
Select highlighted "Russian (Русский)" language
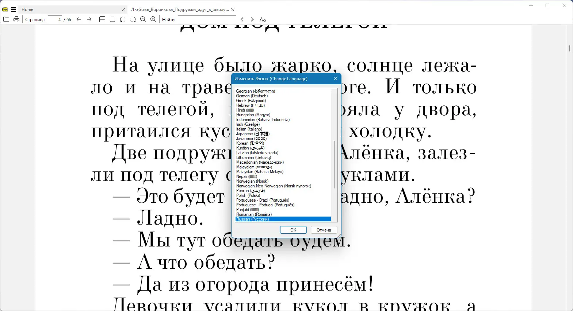coord(283,219)
